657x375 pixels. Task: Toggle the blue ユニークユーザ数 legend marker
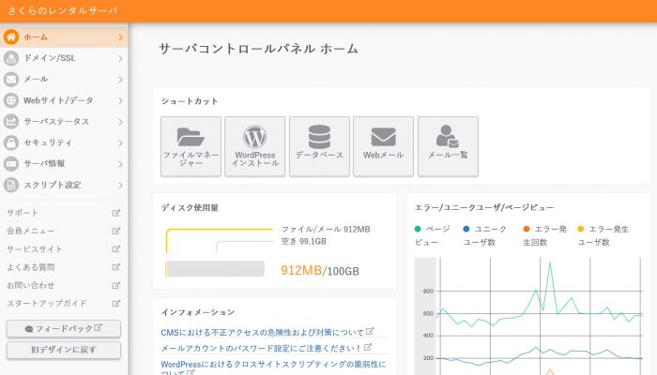point(466,229)
